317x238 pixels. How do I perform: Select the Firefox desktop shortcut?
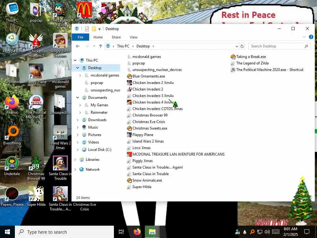pos(12,105)
